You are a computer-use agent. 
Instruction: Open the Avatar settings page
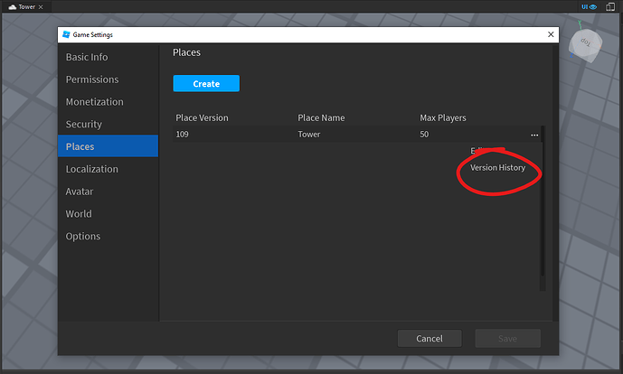pos(80,192)
